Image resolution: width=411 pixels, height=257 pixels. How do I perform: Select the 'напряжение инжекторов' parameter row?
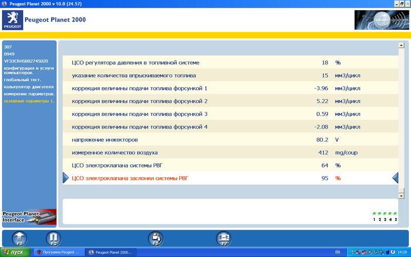coord(105,139)
